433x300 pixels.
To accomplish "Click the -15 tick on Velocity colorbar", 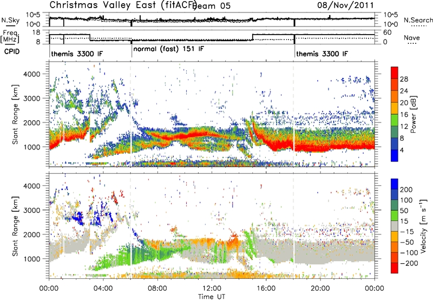I will [407, 231].
